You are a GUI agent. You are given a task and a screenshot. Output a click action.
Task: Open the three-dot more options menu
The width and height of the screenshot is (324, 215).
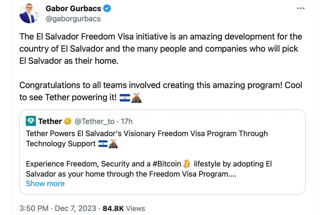click(x=301, y=8)
